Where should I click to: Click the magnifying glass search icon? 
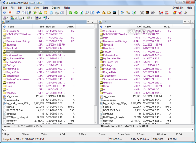(87, 13)
